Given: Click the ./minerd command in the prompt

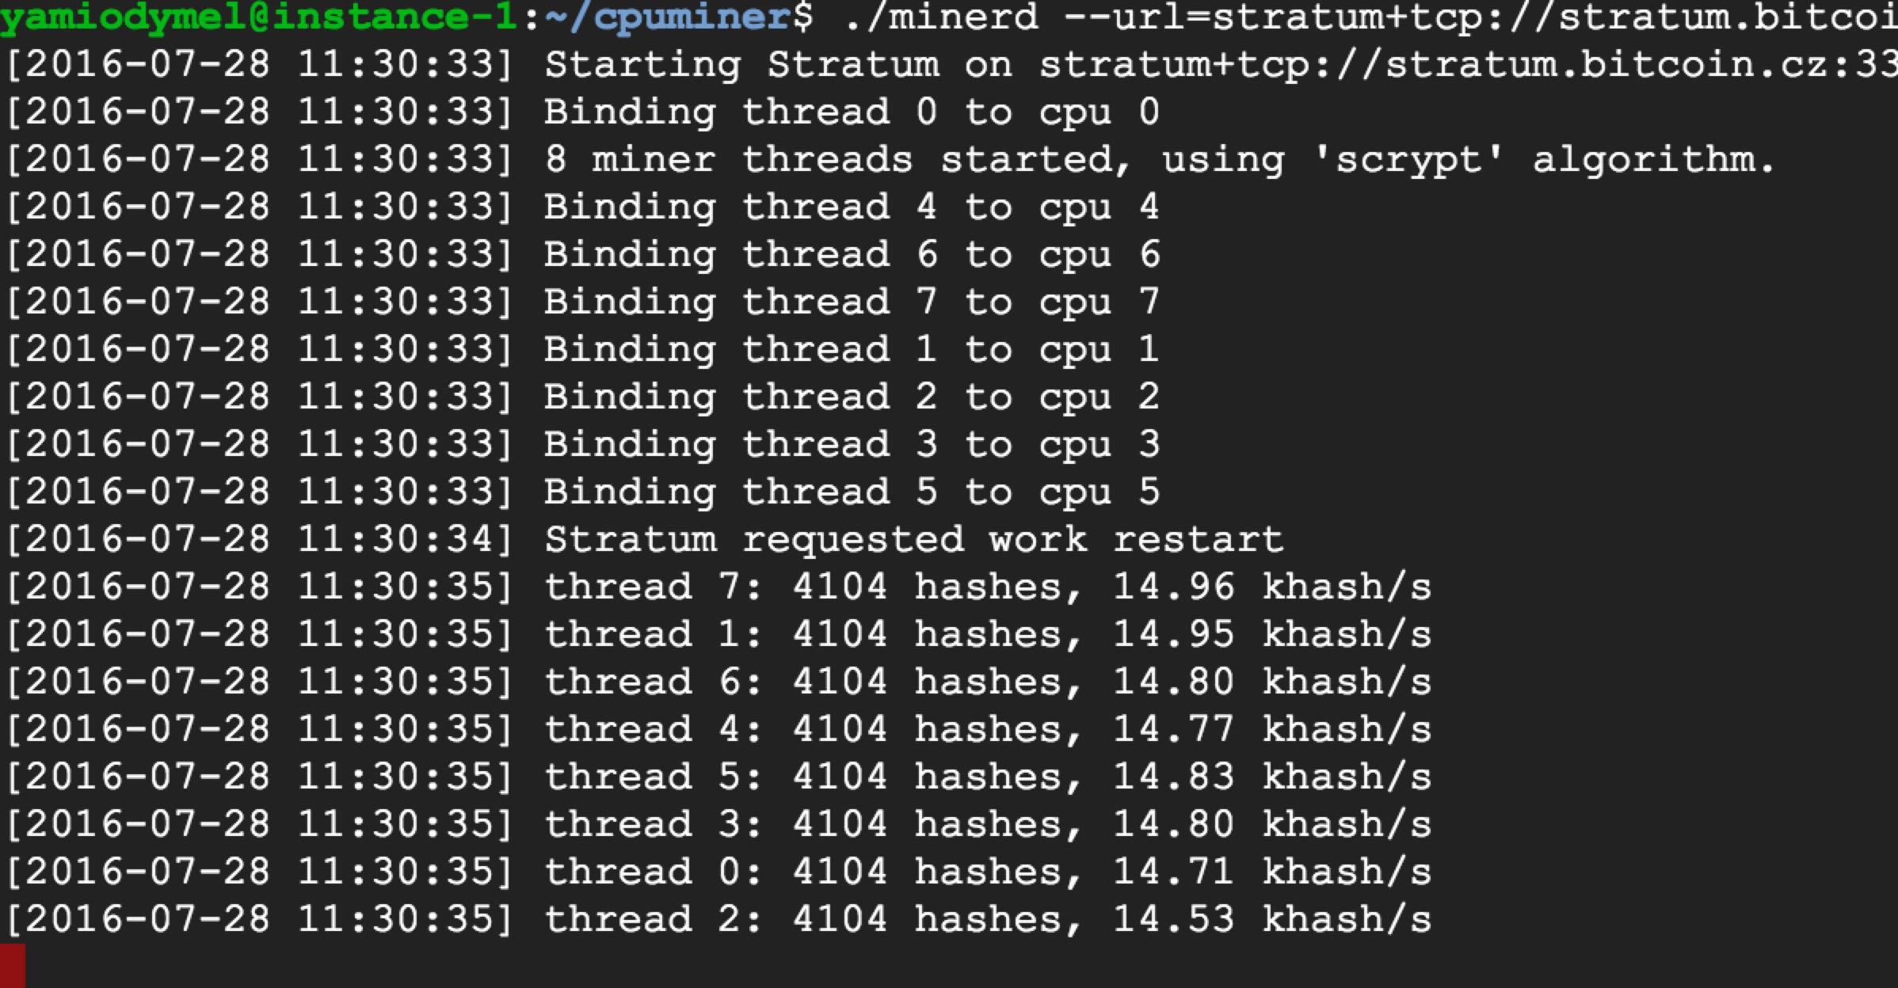Looking at the screenshot, I should [x=941, y=16].
